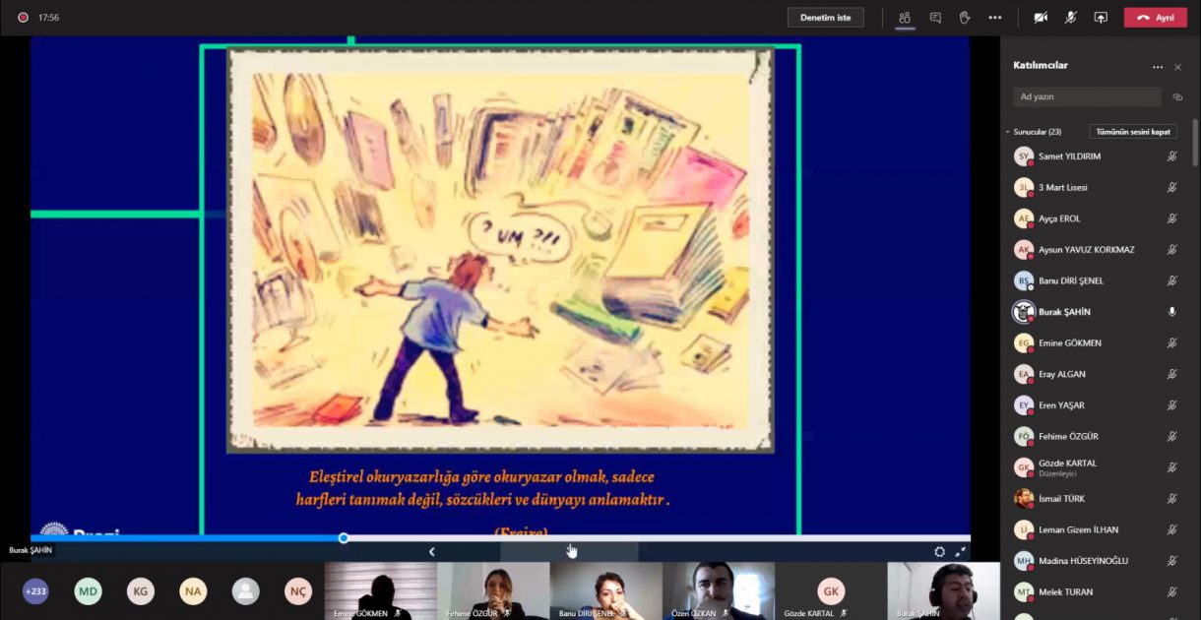1201x620 pixels.
Task: Click microphone icon for Madina HÜSEYİNOĞLU
Action: [x=1171, y=561]
